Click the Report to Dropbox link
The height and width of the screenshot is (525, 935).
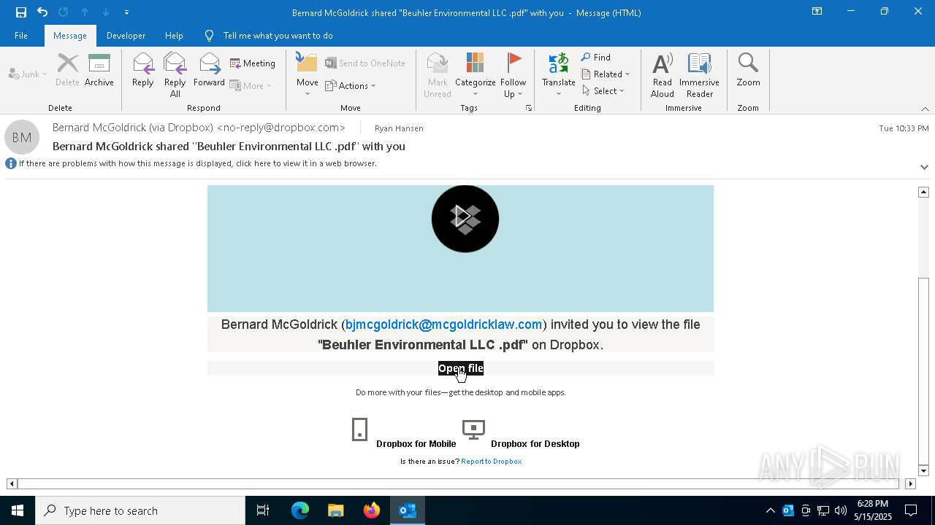coord(492,461)
